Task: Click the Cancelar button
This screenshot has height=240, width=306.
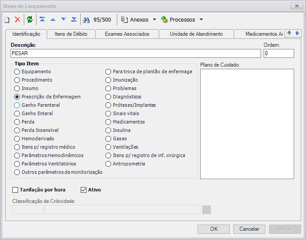Action: pos(249,229)
